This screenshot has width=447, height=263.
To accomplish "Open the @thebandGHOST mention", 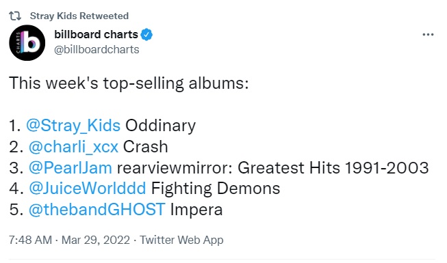I will pos(97,210).
